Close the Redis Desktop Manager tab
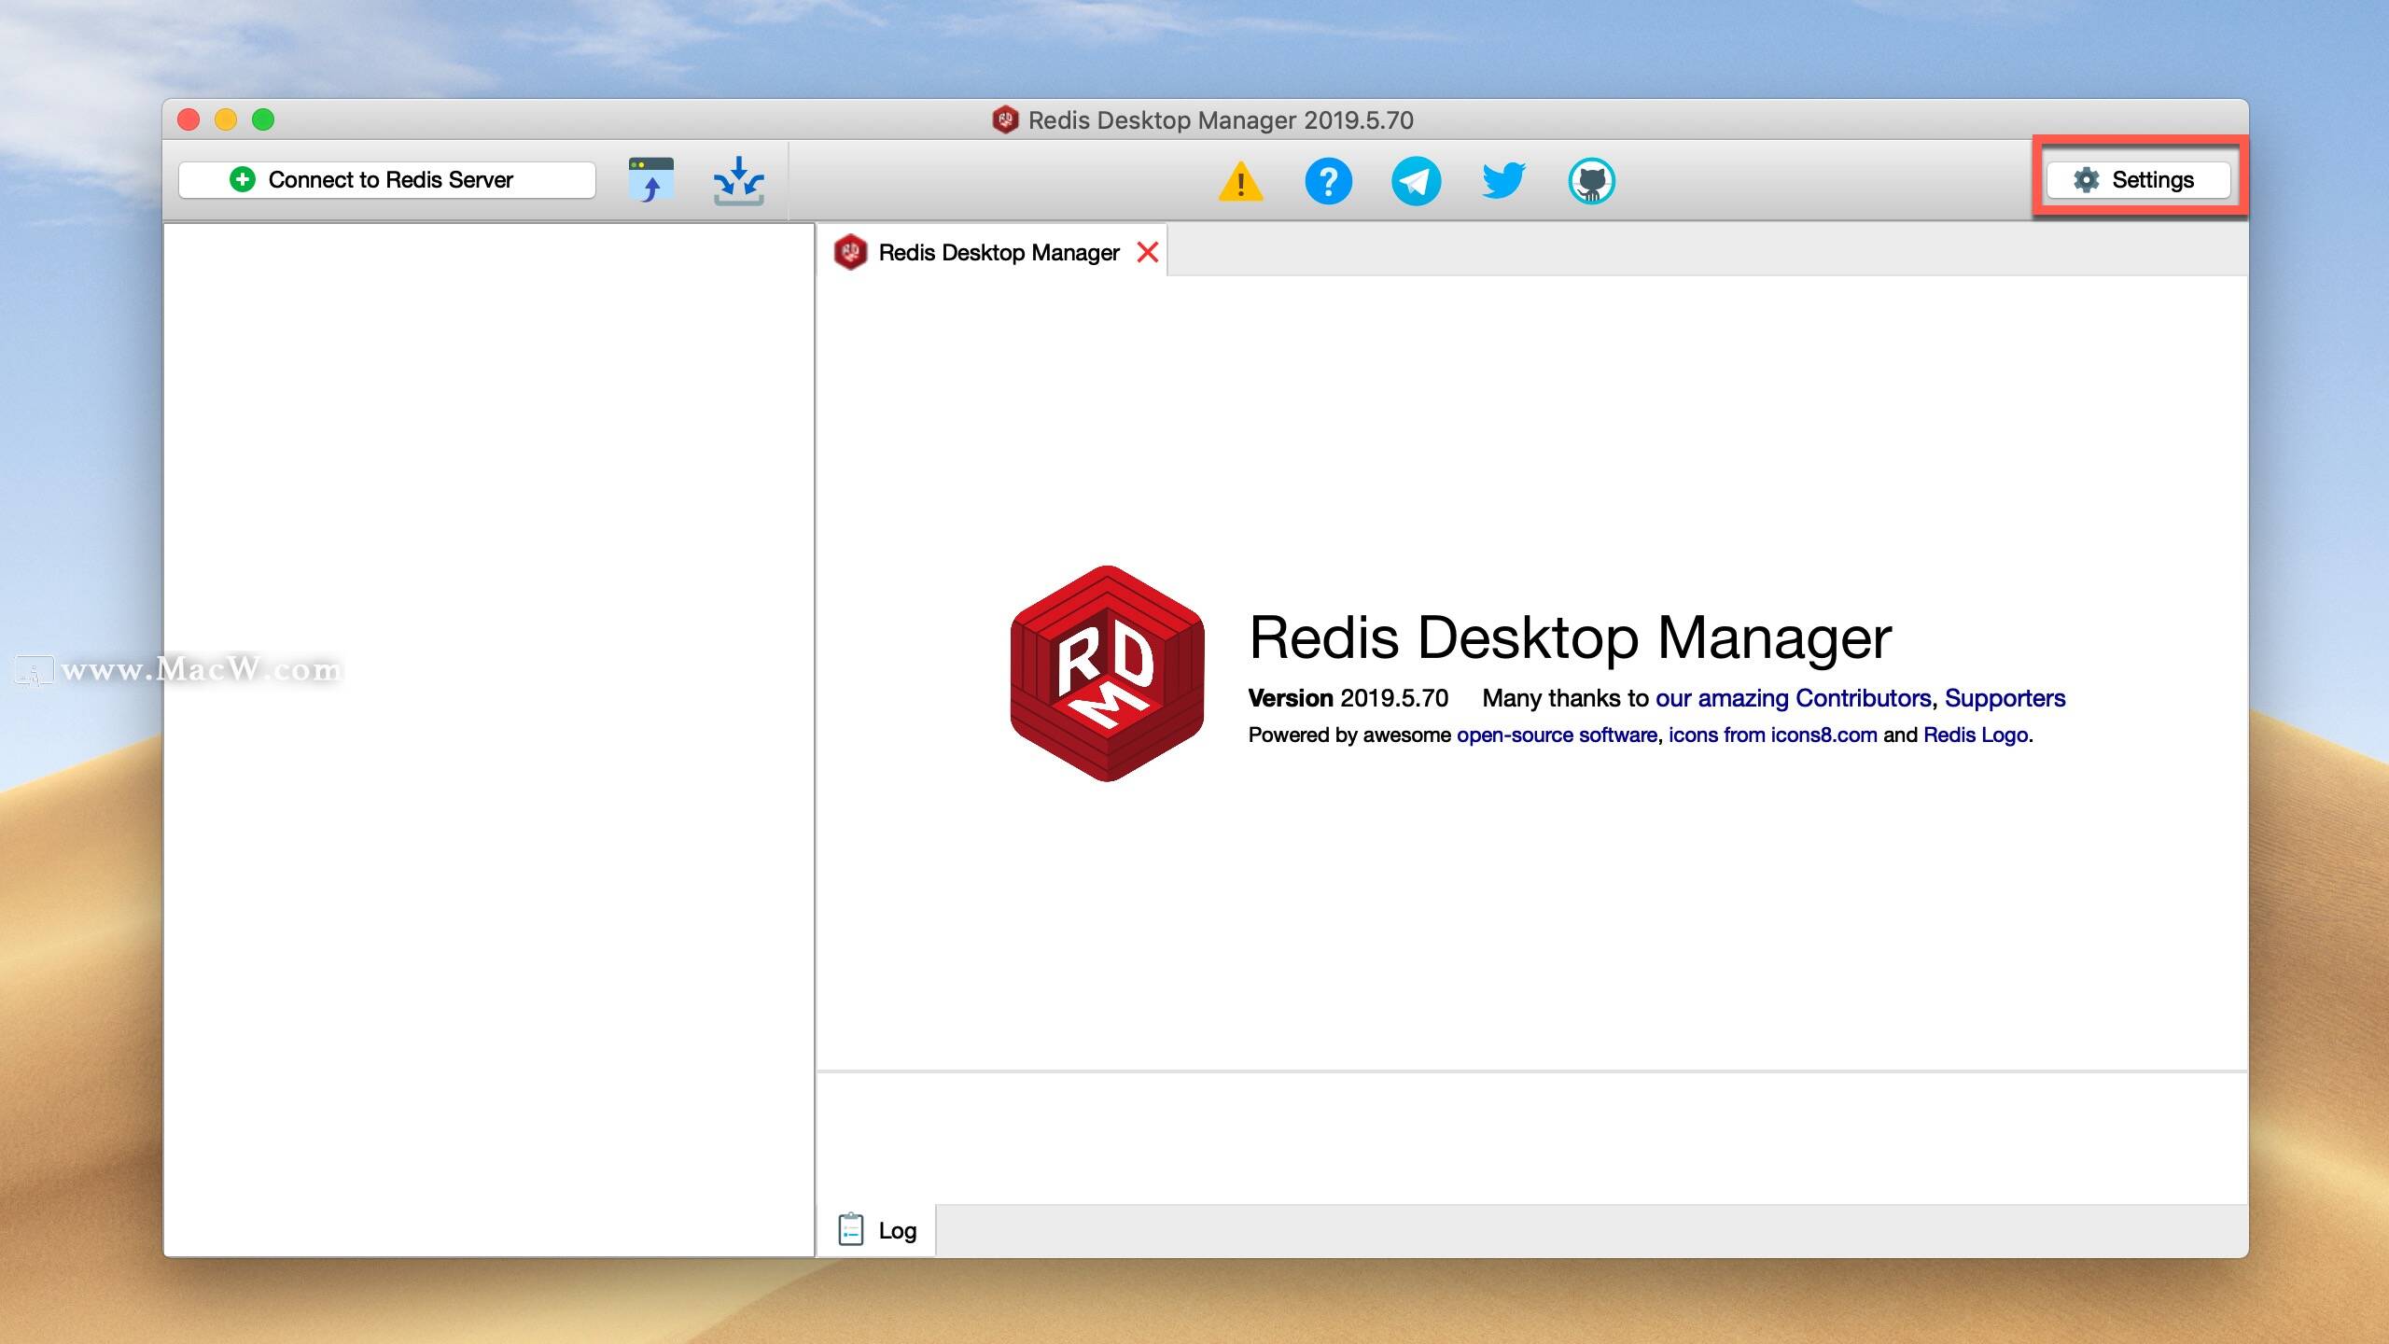2389x1344 pixels. [1149, 251]
